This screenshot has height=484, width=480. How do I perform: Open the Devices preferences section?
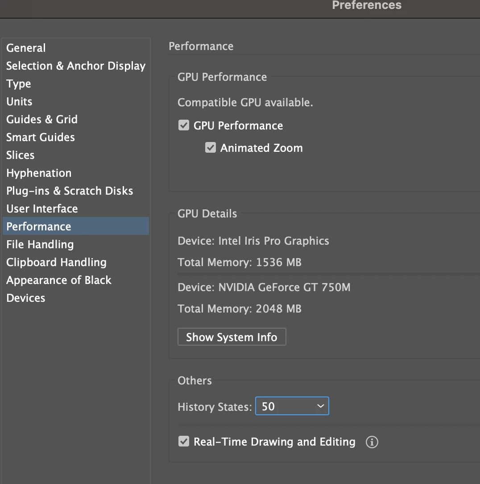26,298
